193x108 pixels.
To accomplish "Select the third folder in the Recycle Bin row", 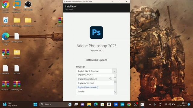I will click(28, 22).
